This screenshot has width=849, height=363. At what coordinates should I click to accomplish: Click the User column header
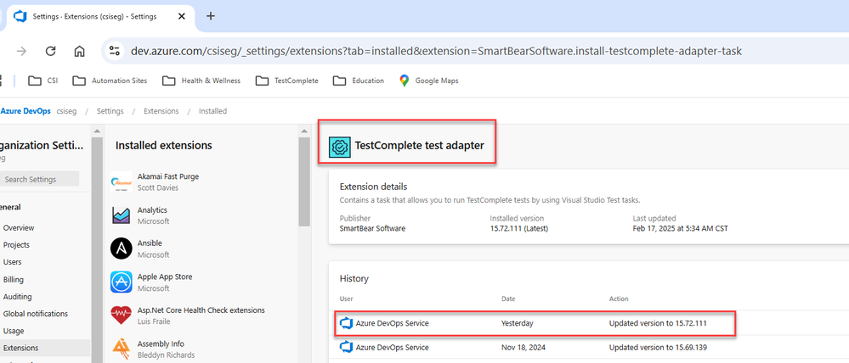pyautogui.click(x=345, y=299)
